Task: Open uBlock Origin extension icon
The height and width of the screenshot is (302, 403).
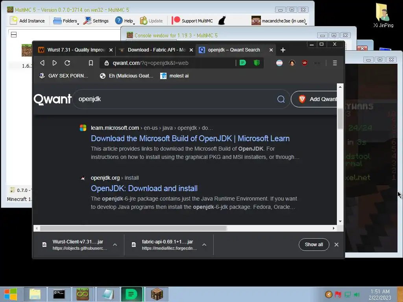Action: coord(305,63)
